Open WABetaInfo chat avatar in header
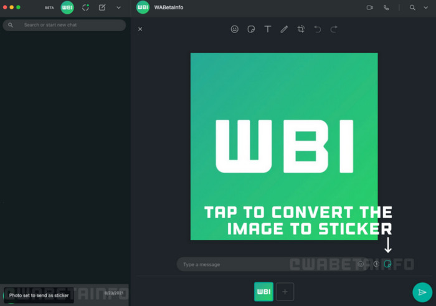436x306 pixels. (143, 7)
